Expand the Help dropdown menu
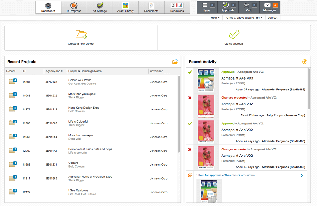Viewport: 317px width, 206px height. tap(215, 18)
